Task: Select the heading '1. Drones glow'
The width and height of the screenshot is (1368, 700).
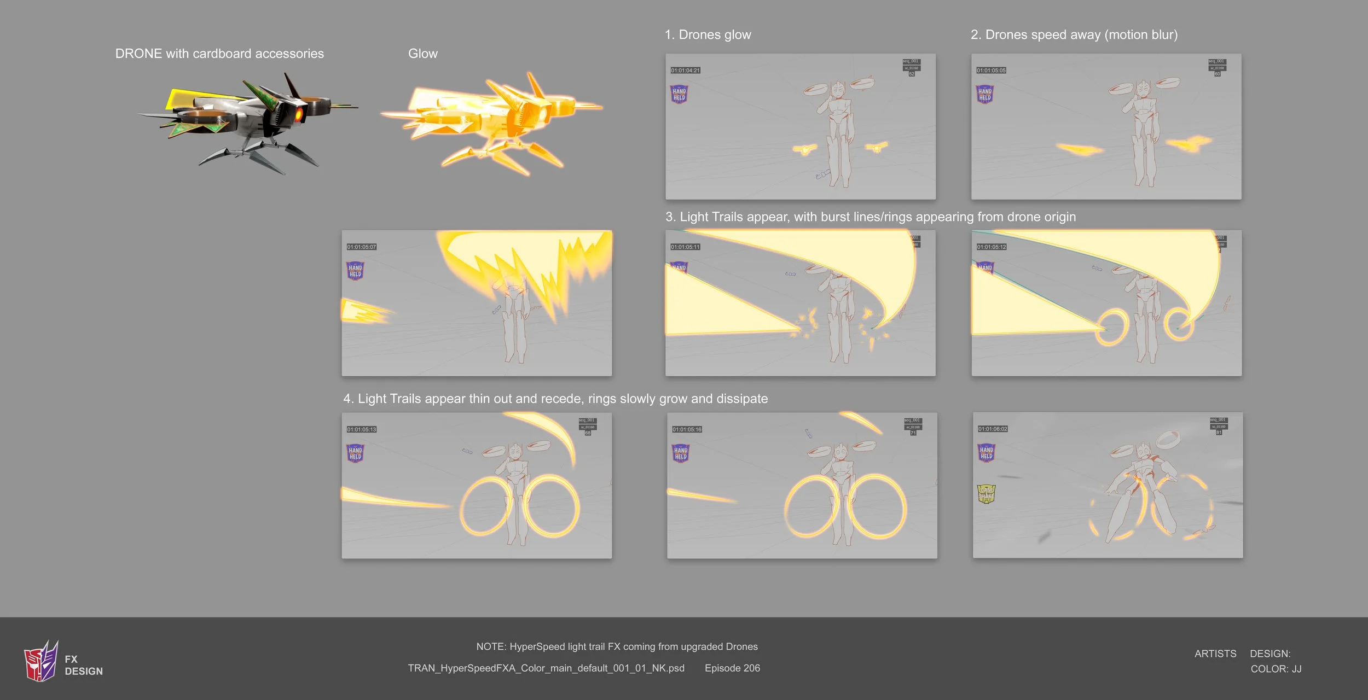Action: click(708, 34)
